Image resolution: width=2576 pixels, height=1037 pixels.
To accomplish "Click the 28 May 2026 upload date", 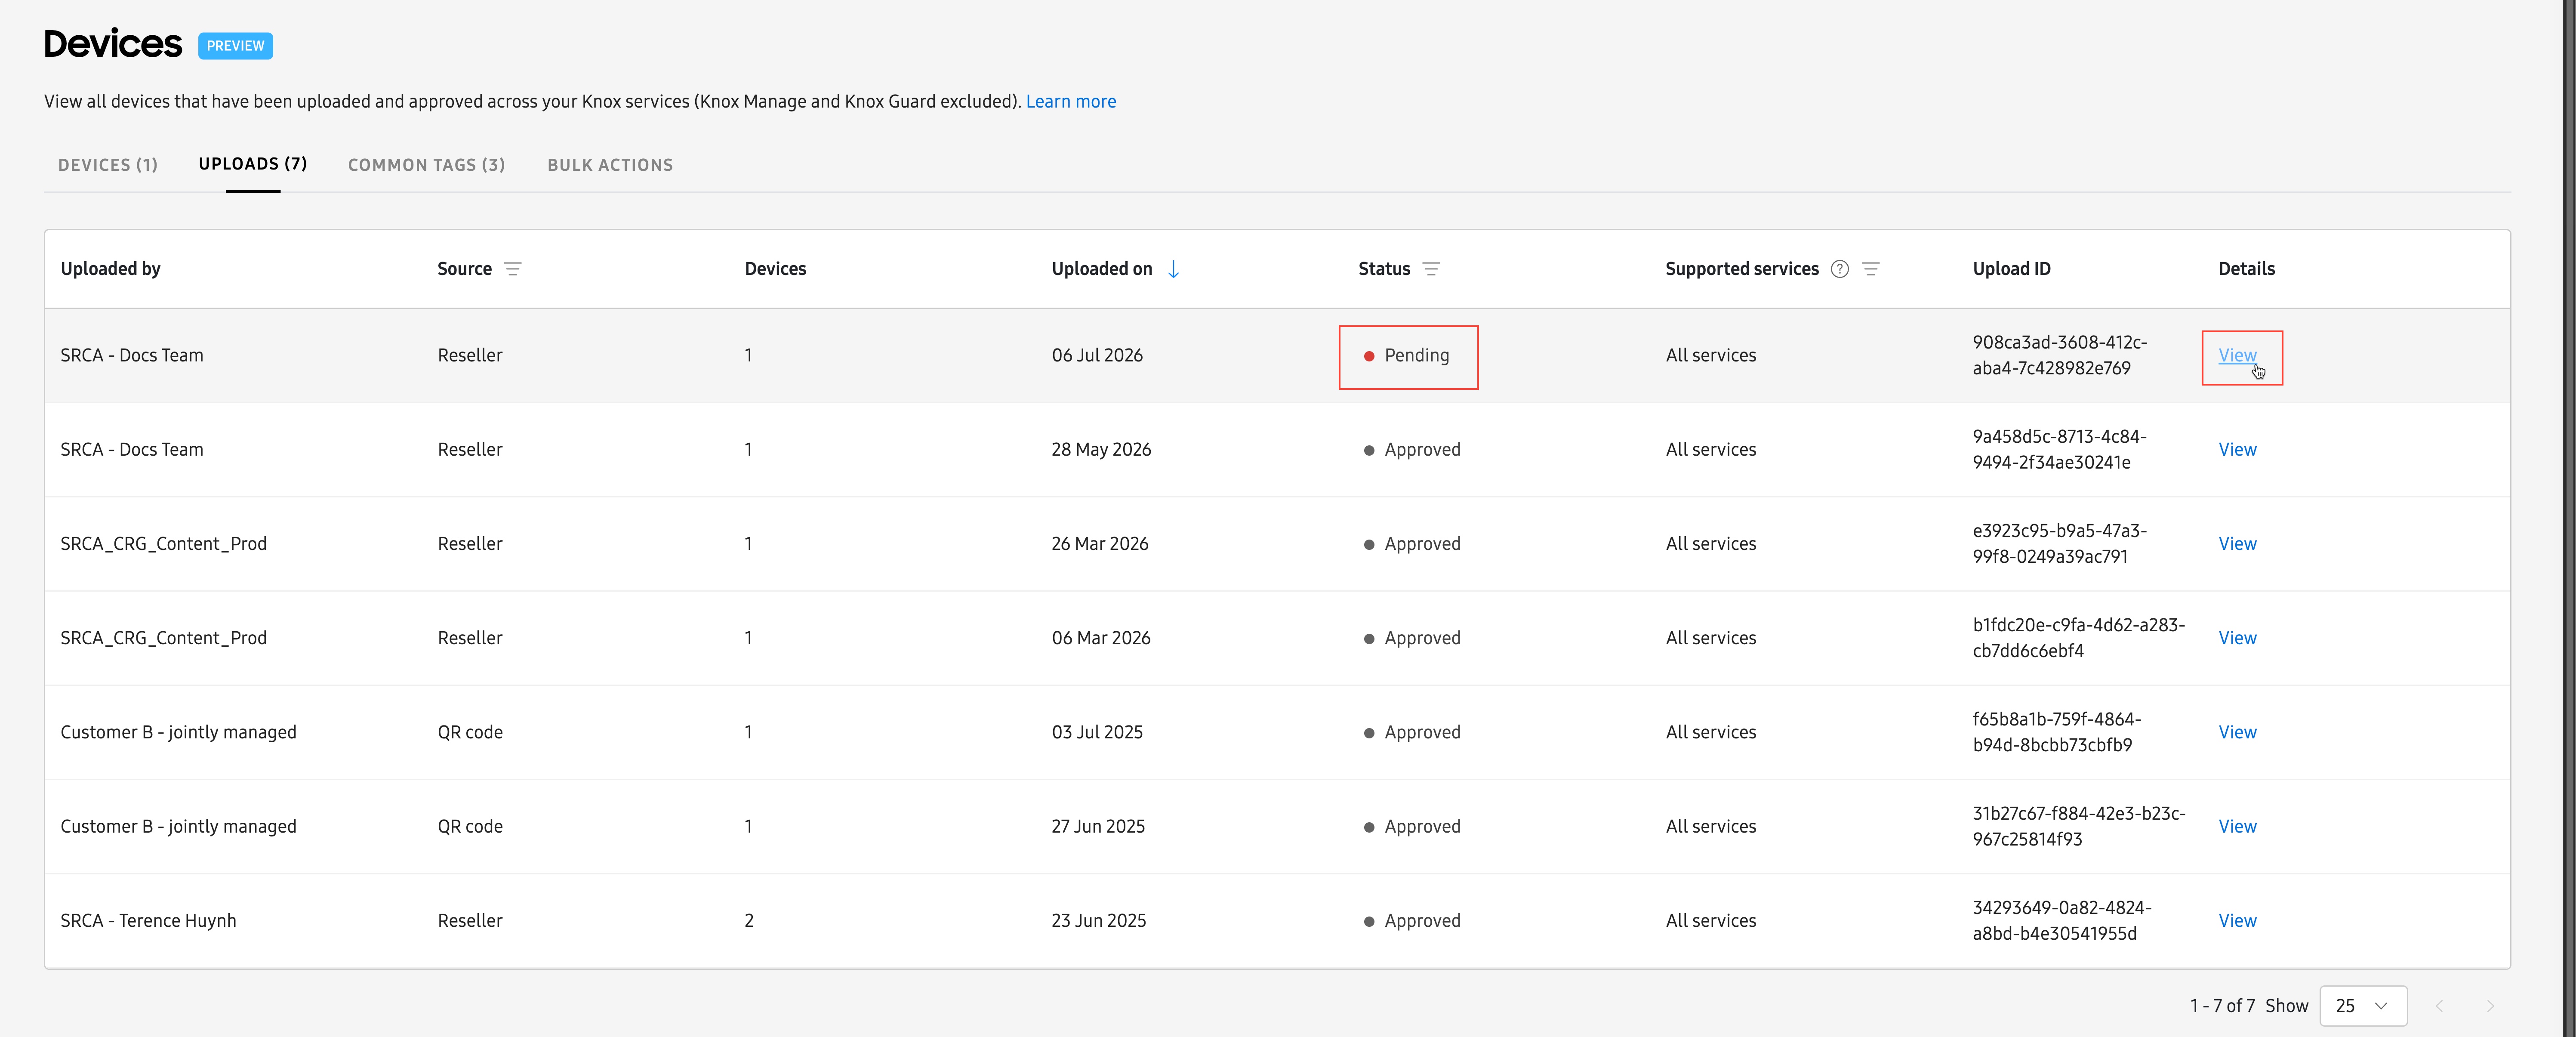I will pos(1101,450).
